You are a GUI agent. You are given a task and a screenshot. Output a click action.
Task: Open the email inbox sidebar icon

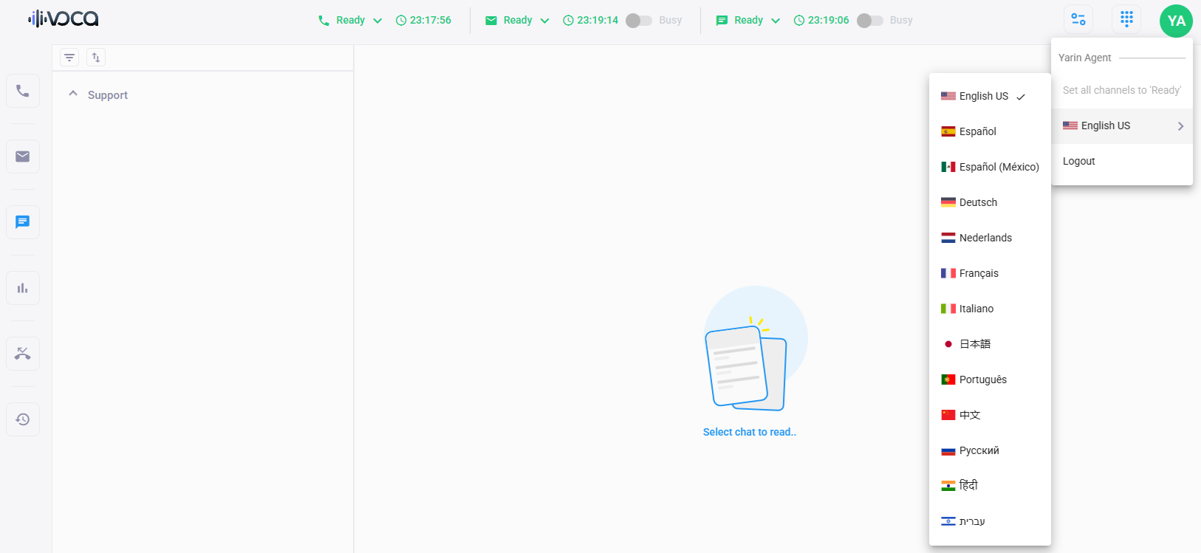point(23,157)
